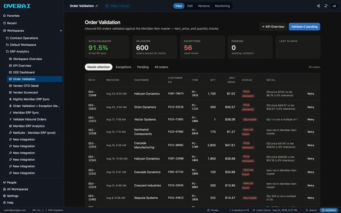Retry order EDI-12640

(x=311, y=94)
